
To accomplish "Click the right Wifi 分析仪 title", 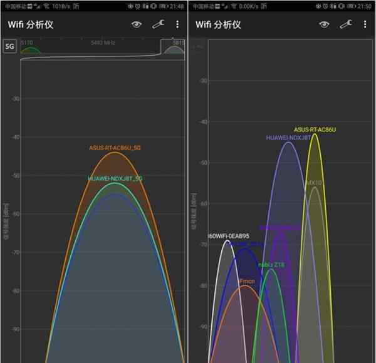I will click(x=218, y=24).
